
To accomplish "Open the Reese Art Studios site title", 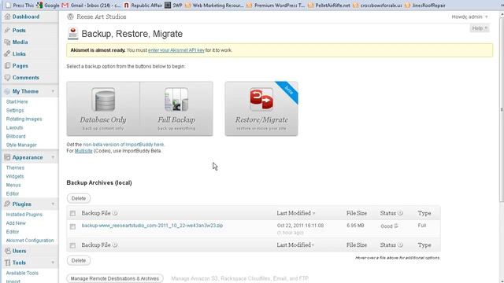I will [x=102, y=17].
